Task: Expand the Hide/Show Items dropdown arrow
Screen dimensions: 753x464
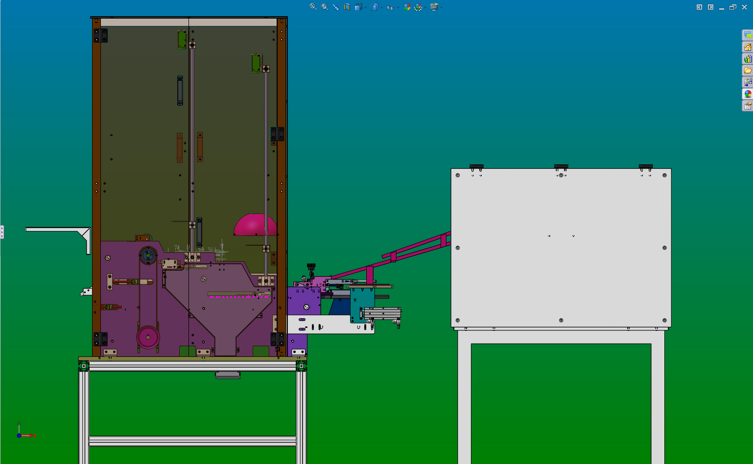Action: coord(398,7)
